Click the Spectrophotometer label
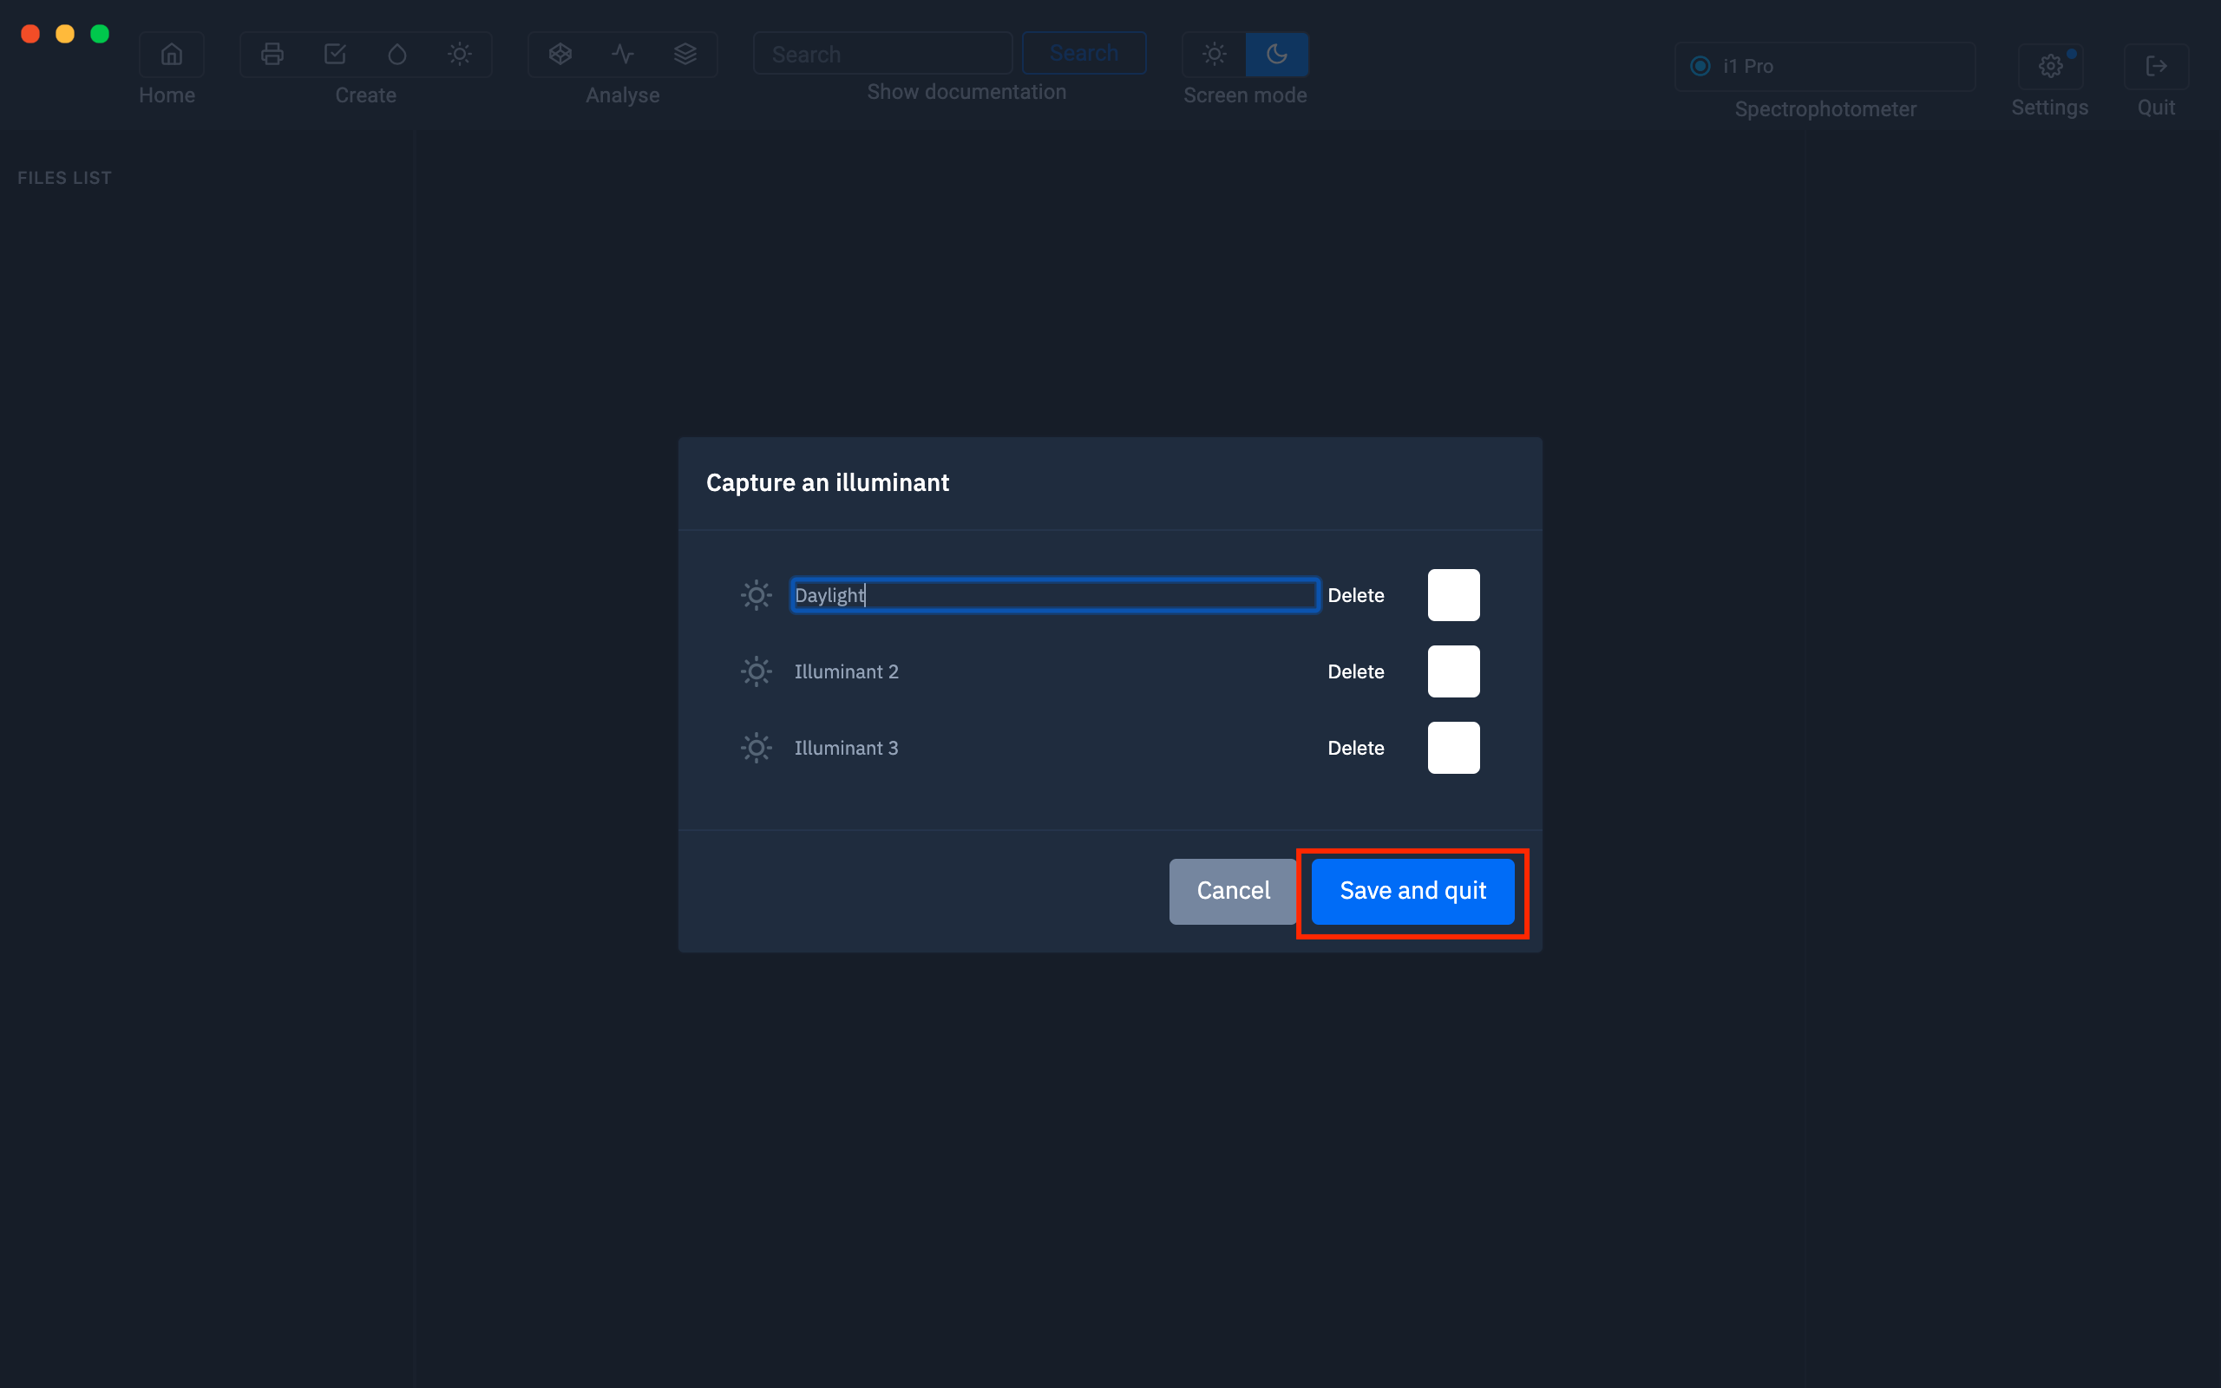The height and width of the screenshot is (1388, 2221). pyautogui.click(x=1825, y=109)
